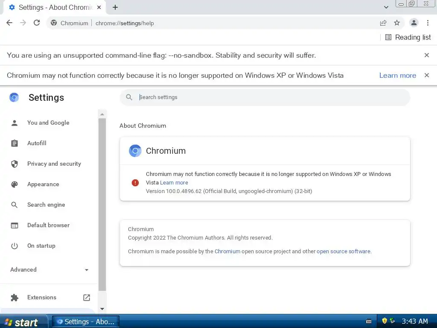Click the external link icon next to Extensions
Image resolution: width=437 pixels, height=328 pixels.
point(87,298)
